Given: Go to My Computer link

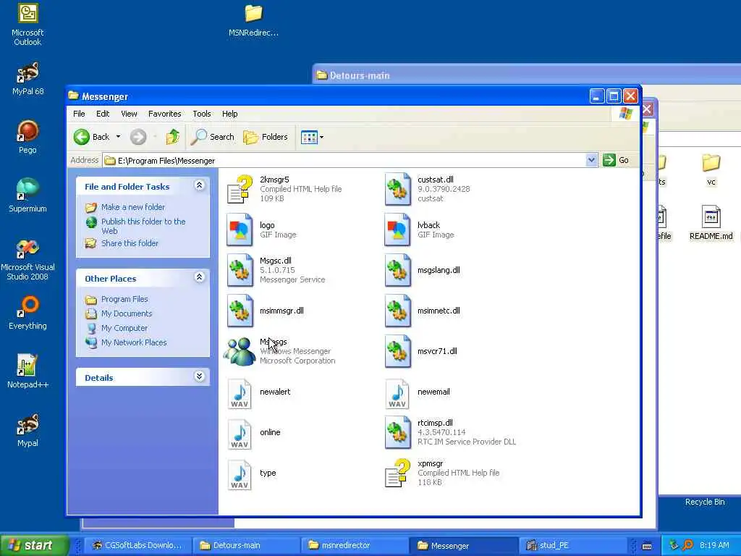Looking at the screenshot, I should [x=124, y=328].
